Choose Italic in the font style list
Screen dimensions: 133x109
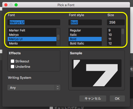pos(85,35)
